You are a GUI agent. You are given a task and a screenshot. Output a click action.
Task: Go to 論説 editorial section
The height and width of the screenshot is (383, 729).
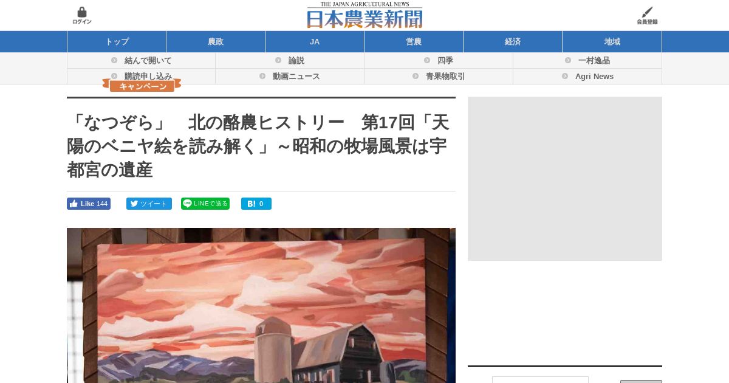(296, 60)
